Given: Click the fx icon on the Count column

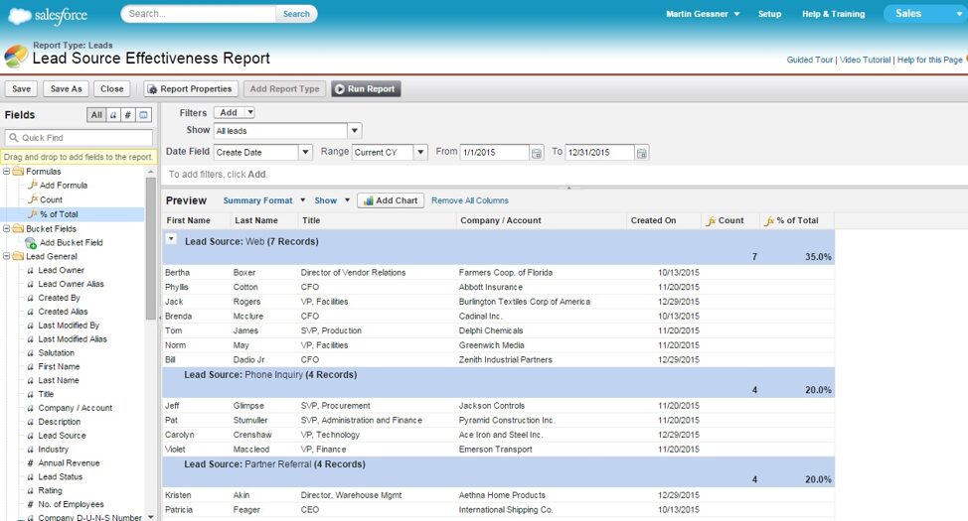Looking at the screenshot, I should [x=711, y=220].
